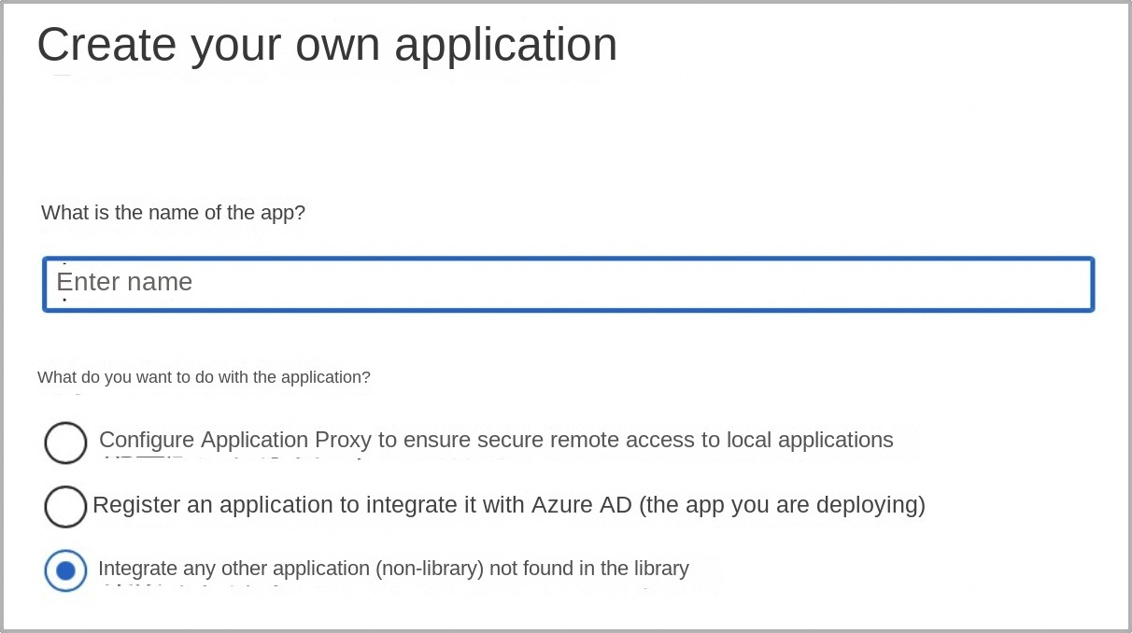This screenshot has width=1132, height=633.
Task: Click the filled blue dot of selected radio
Action: tap(65, 570)
